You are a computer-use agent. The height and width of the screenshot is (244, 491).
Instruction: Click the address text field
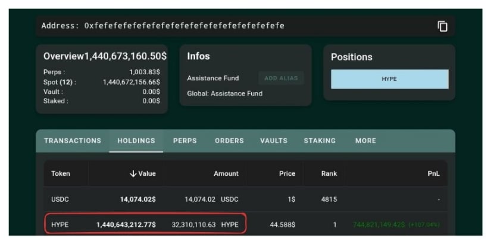click(184, 26)
